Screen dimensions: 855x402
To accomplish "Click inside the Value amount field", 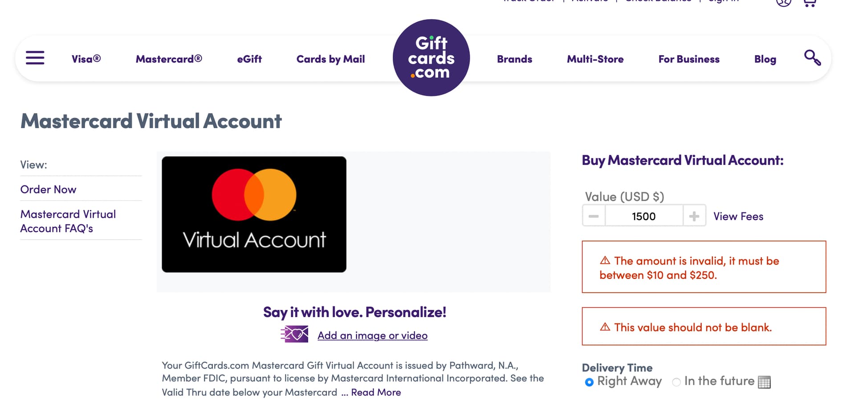I will point(643,216).
